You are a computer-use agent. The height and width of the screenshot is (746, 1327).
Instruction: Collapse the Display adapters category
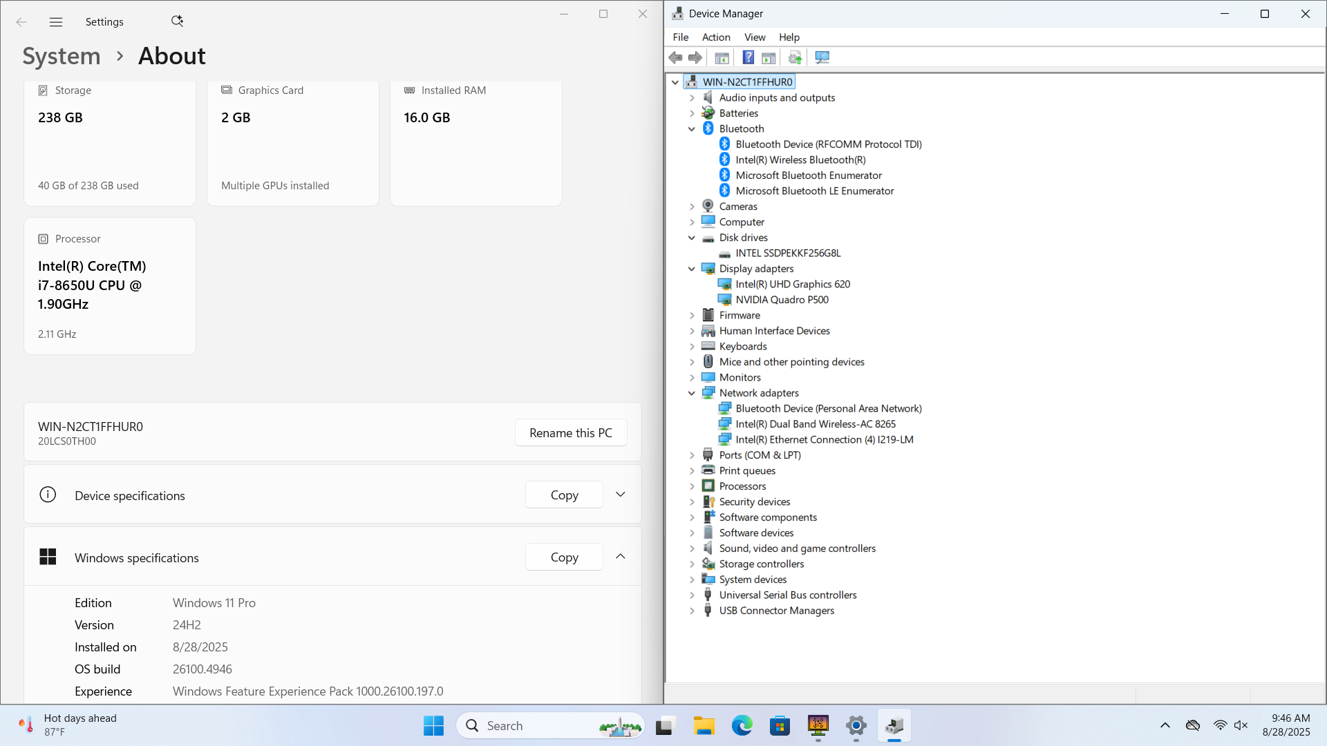pyautogui.click(x=692, y=269)
